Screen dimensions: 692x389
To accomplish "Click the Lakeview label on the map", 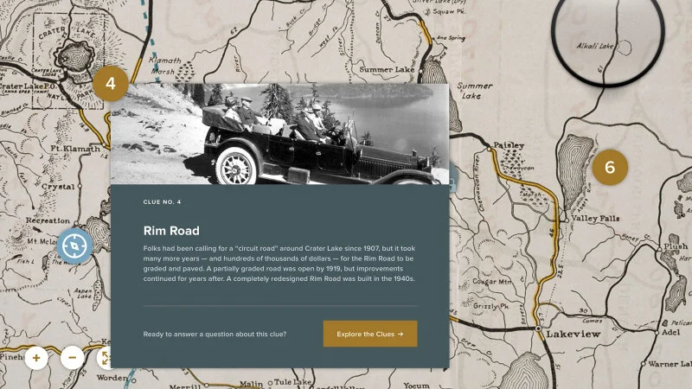I will (573, 334).
